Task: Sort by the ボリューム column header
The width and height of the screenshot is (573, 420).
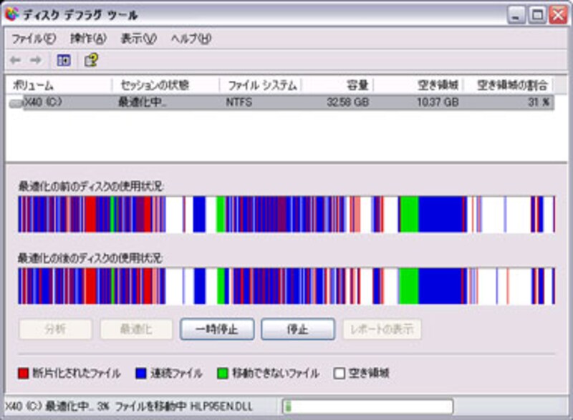Action: coord(59,85)
